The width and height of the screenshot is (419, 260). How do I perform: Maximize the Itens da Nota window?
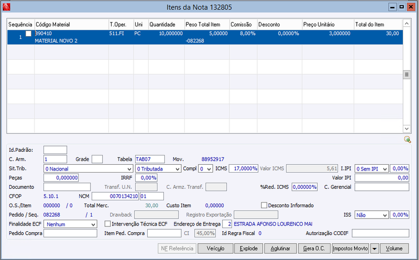coord(401,7)
